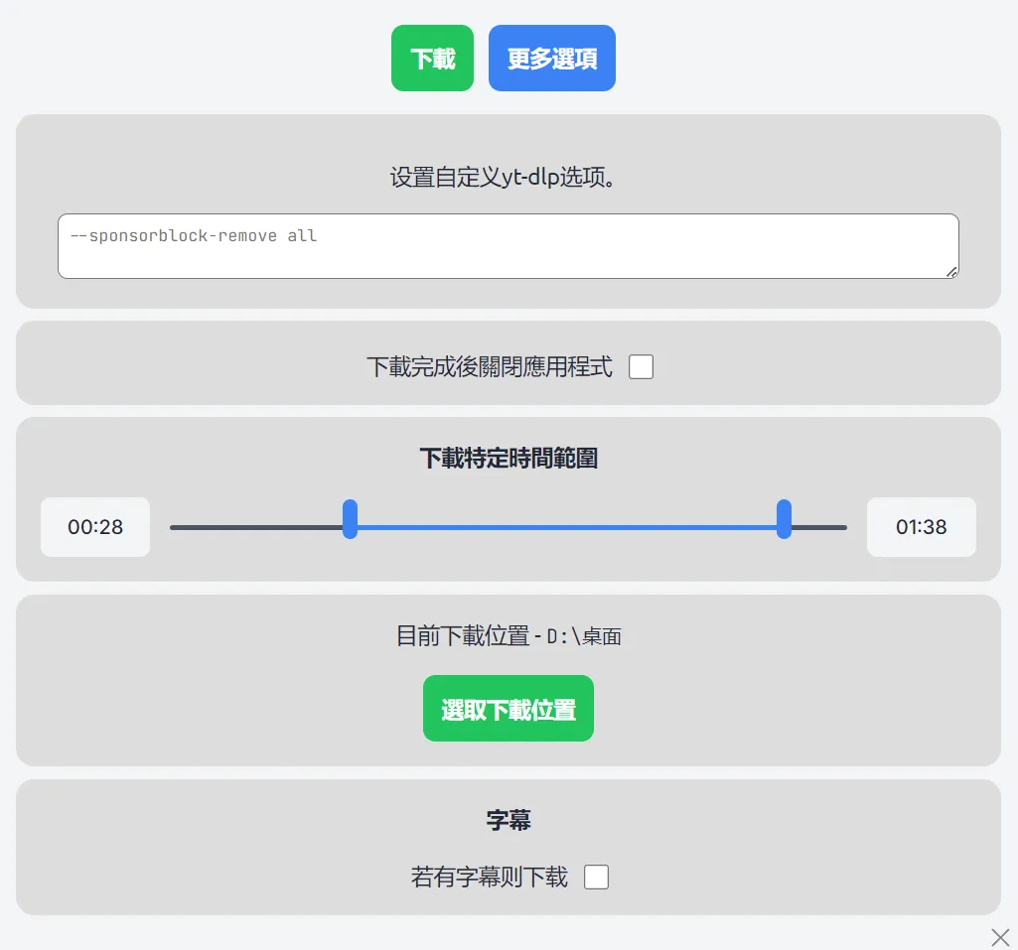Click the end time field showing 01:38
Viewport: 1018px width, 950px height.
[921, 527]
